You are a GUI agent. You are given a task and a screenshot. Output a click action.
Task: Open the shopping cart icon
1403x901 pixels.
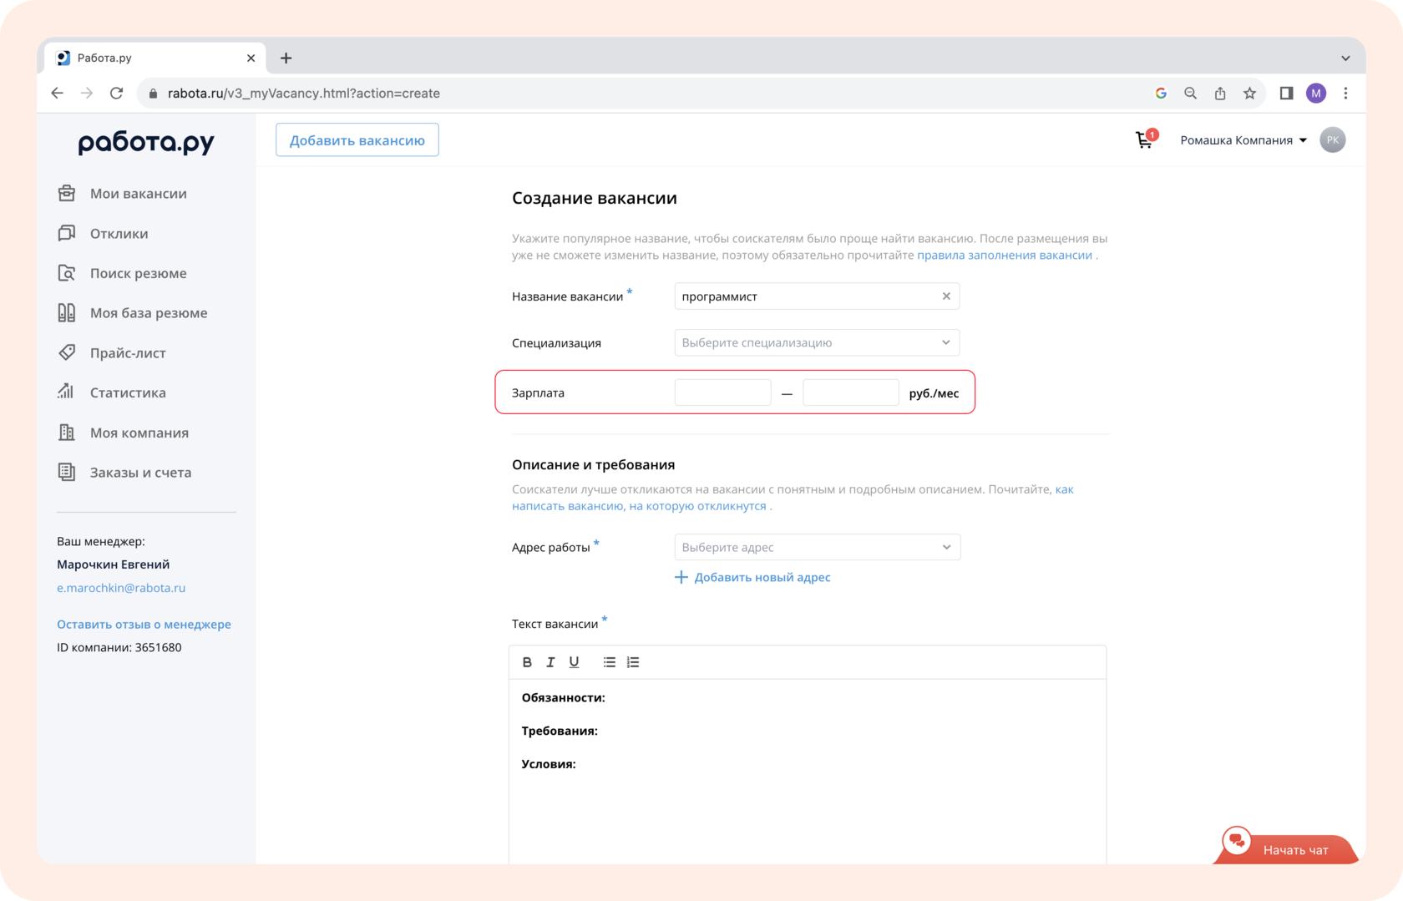pos(1144,140)
